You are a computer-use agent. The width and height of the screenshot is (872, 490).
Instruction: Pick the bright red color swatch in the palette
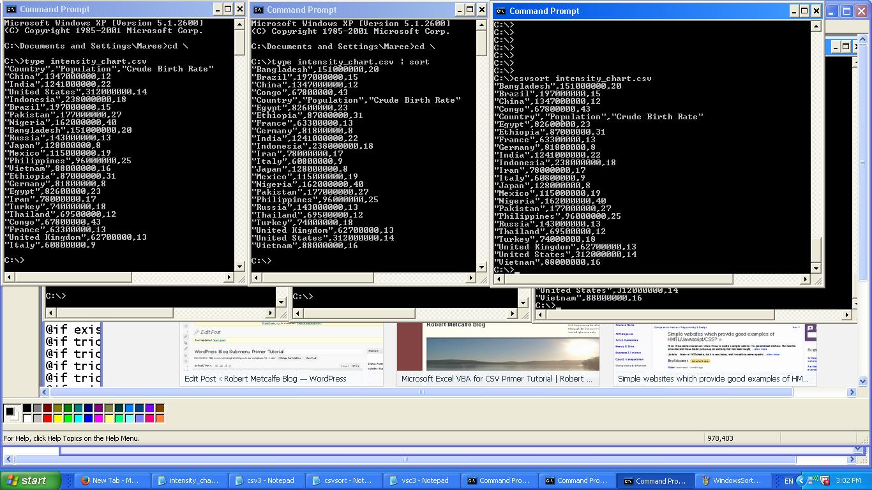[47, 419]
